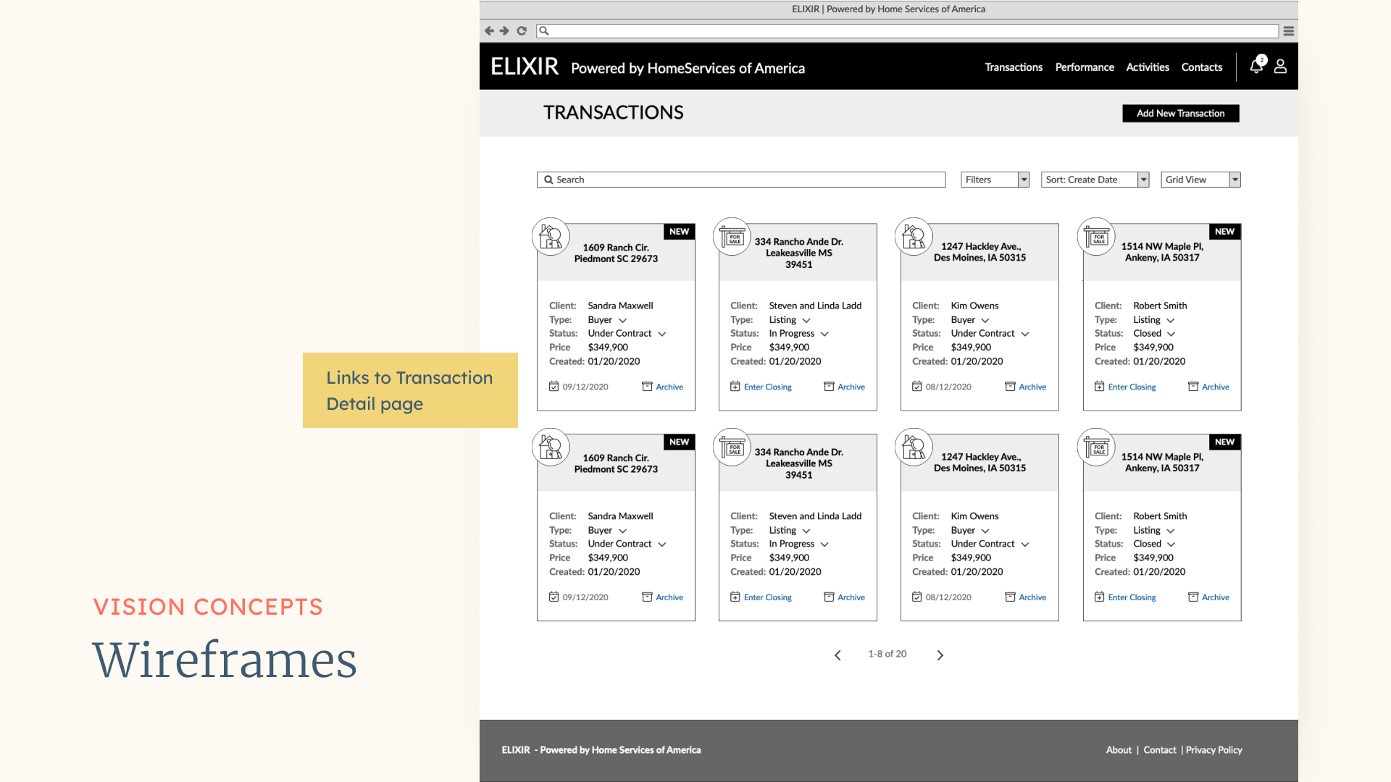Go to the next page of results
Screen dimensions: 1391x782
[x=940, y=655]
